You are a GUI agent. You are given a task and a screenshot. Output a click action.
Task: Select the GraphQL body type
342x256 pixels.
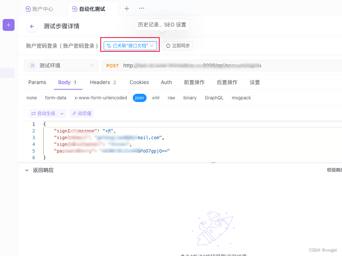click(214, 98)
